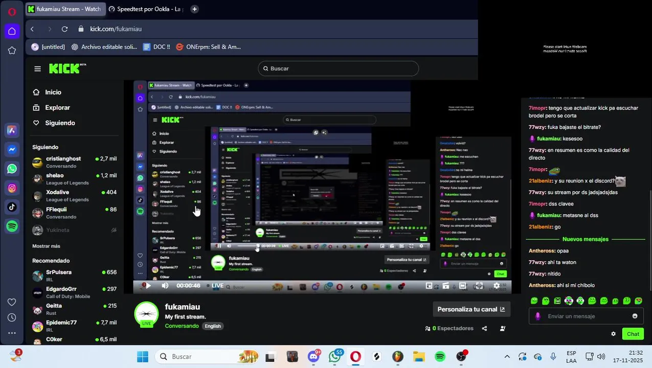
Task: Open sidebar three-dots more options
Action: (x=12, y=333)
